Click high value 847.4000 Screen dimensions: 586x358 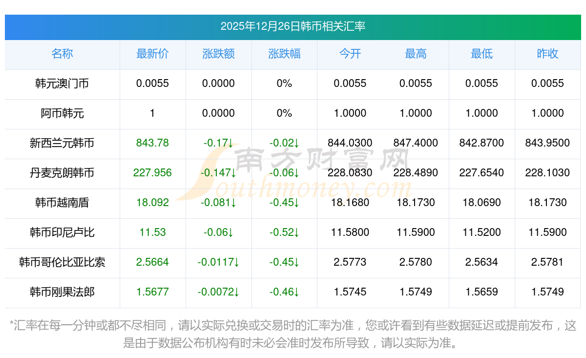click(x=416, y=143)
